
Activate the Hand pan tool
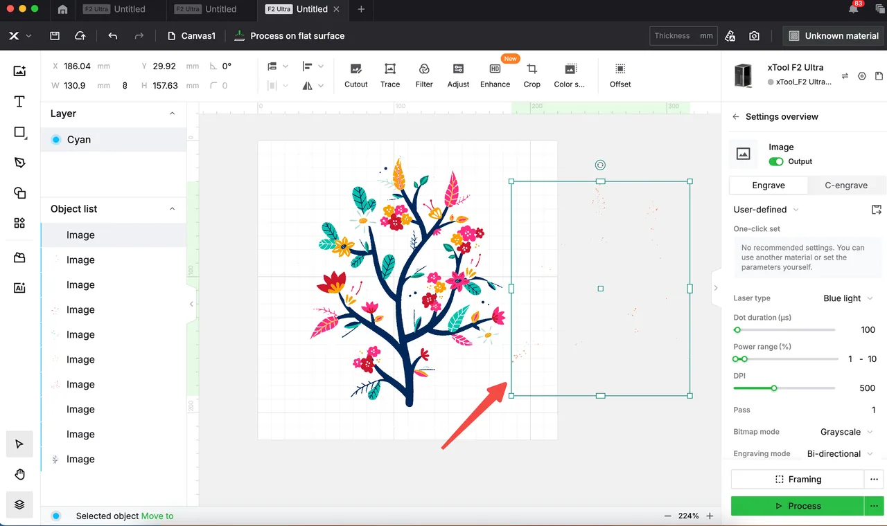click(x=19, y=474)
